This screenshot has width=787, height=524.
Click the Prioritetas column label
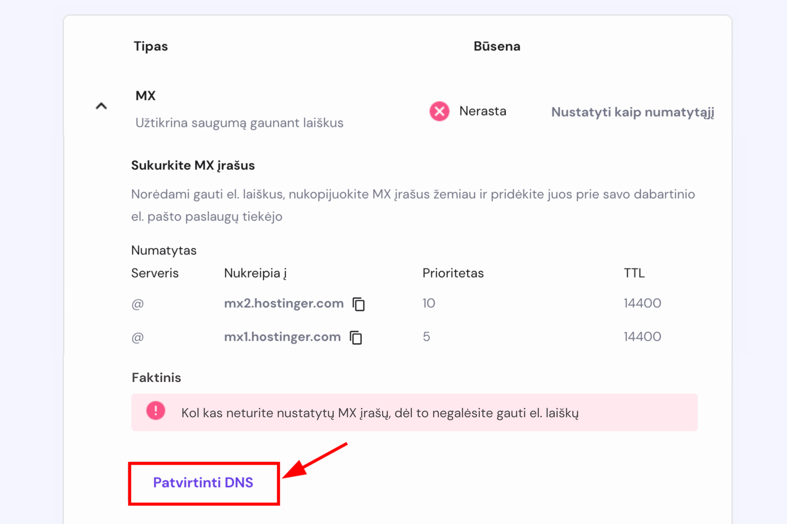coord(453,274)
